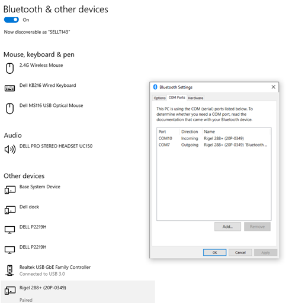Select Rigel 288+ (20P-0349) paired device
The image size is (292, 303).
tap(78, 292)
